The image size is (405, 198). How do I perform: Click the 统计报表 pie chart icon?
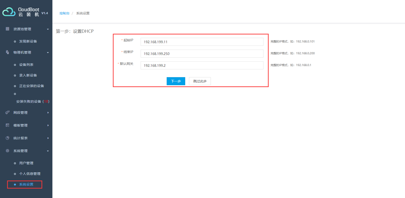click(x=7, y=138)
